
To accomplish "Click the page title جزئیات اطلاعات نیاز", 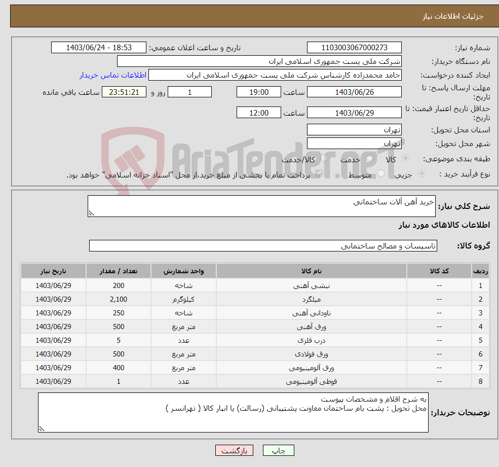I will pyautogui.click(x=452, y=16).
